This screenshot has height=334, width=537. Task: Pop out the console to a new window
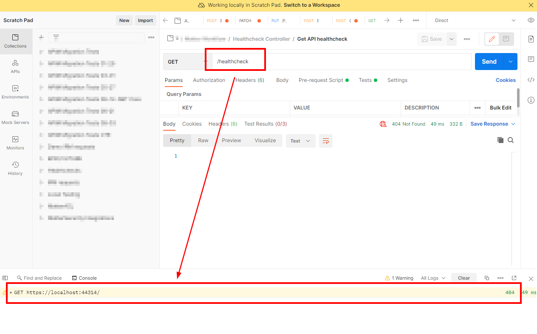(514, 278)
